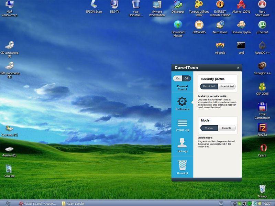The width and height of the screenshot is (275, 206).
Task: Set Care4Teen mode to Invisible
Action: tap(227, 128)
